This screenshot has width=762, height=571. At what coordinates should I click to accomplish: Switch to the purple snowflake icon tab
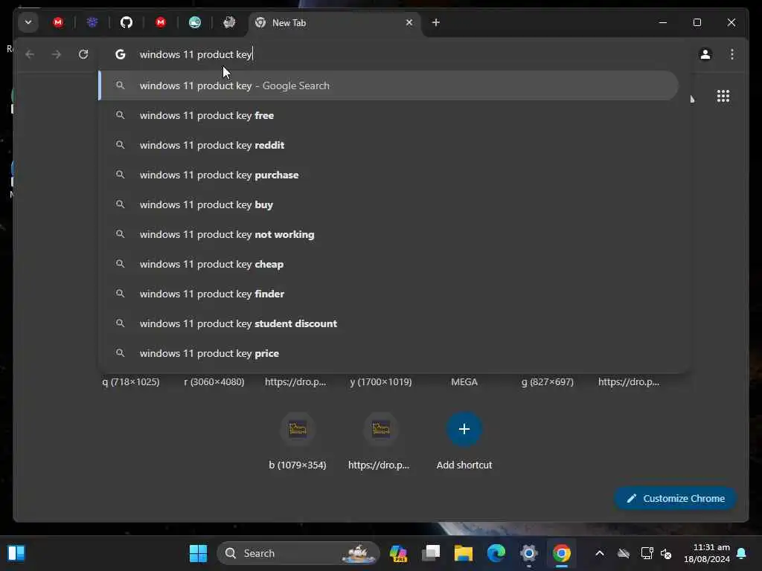92,22
